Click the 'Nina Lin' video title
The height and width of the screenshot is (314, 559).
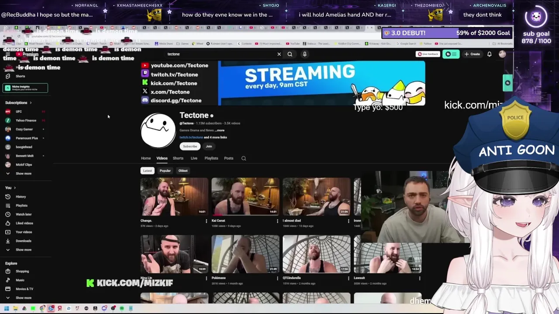(x=146, y=278)
